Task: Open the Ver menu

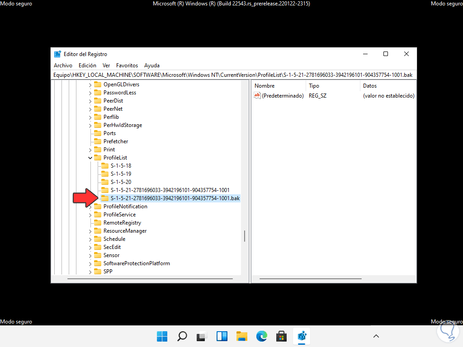Action: click(x=106, y=66)
